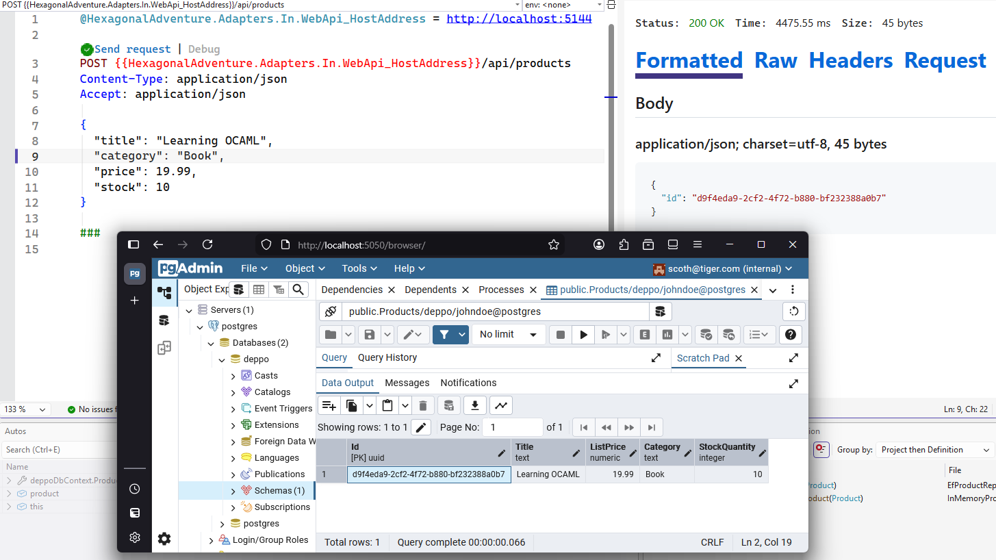This screenshot has width=996, height=560.
Task: Open the graph visualiser icon
Action: [501, 405]
